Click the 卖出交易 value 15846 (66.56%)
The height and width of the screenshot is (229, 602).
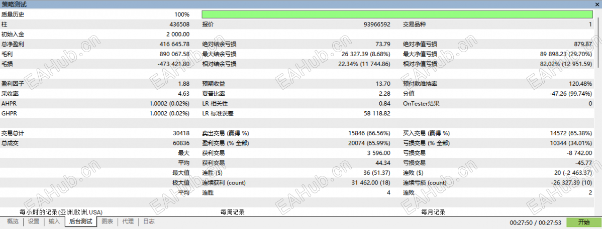369,133
